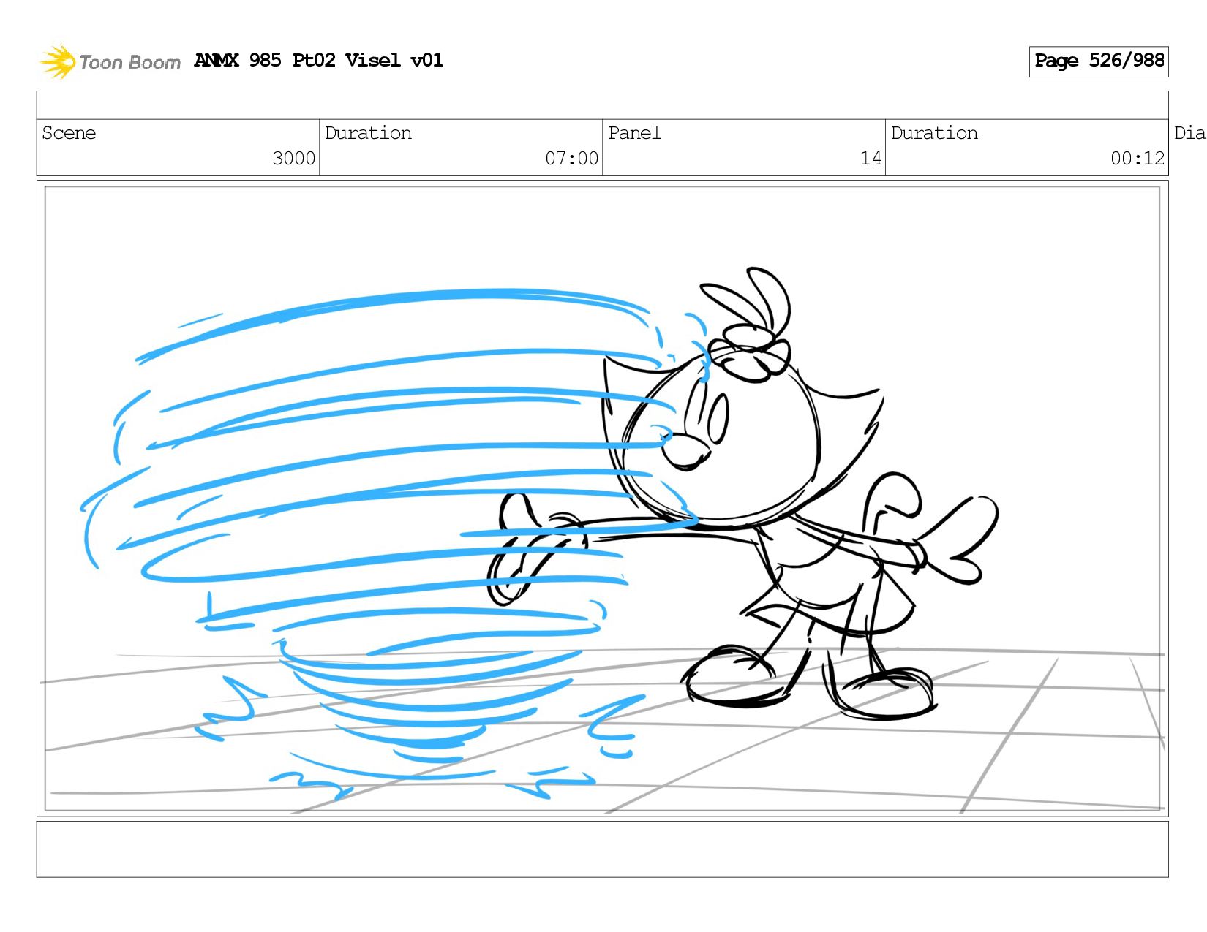
Task: Select the title 'ANMX 985 Pt02 Visel v01'
Action: tap(319, 60)
